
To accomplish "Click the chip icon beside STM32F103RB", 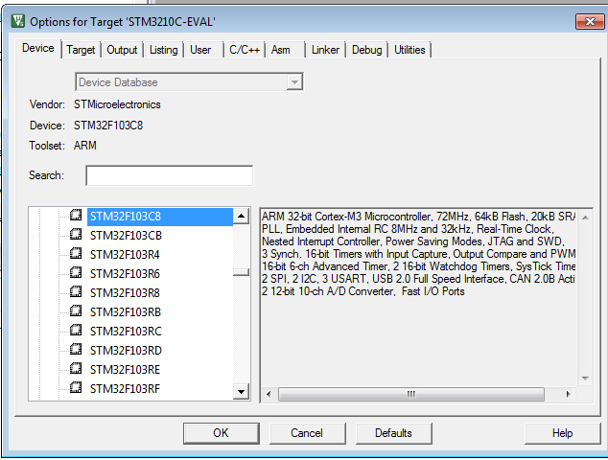I will [76, 310].
